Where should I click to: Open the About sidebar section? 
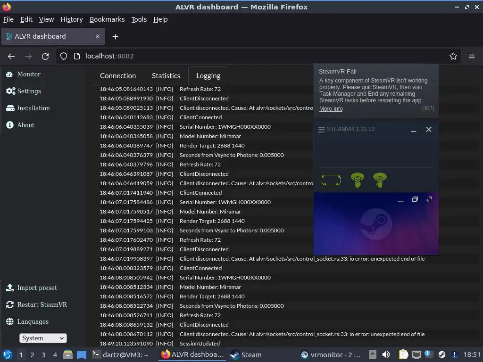[x=20, y=125]
